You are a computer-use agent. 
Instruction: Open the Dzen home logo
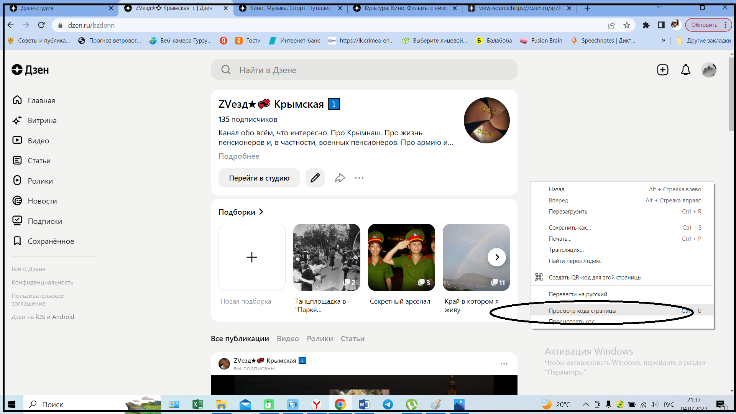click(30, 70)
